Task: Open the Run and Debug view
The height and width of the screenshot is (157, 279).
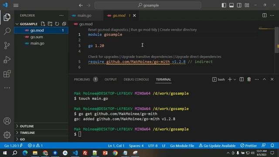Action: (x=7, y=60)
